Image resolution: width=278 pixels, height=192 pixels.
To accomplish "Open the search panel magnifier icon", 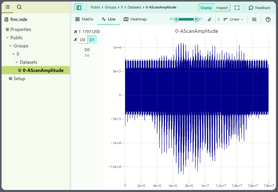I will (19, 7).
